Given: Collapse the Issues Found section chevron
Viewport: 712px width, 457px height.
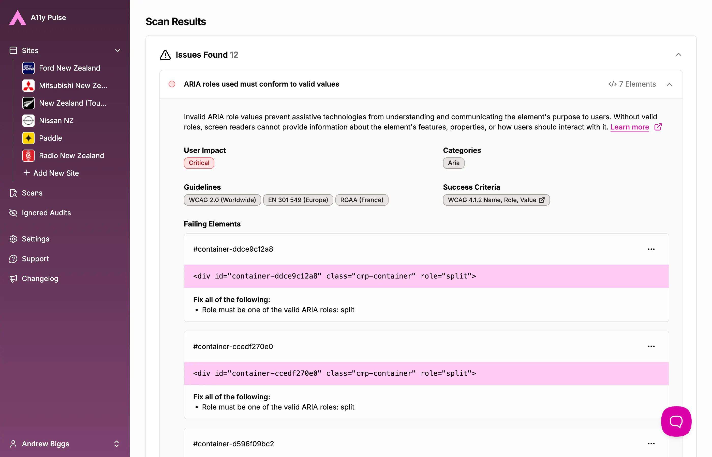Looking at the screenshot, I should 678,55.
